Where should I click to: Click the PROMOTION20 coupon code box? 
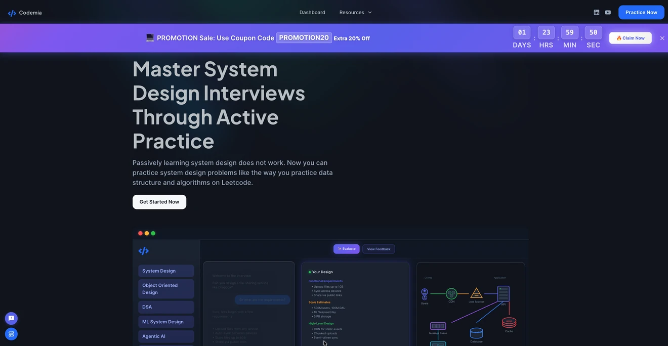[x=304, y=38]
